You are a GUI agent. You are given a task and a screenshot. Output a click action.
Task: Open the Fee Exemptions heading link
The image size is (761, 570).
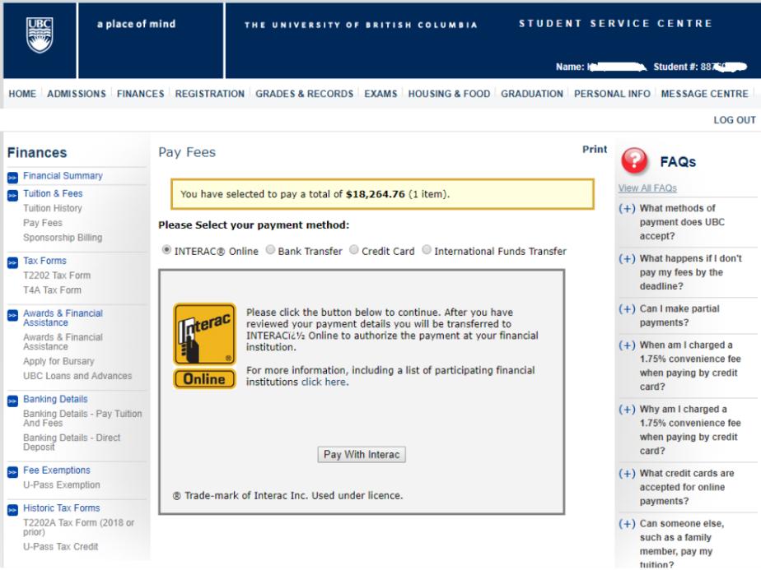57,470
